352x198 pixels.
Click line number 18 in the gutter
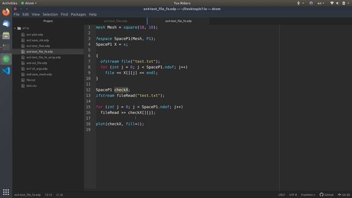click(88, 124)
